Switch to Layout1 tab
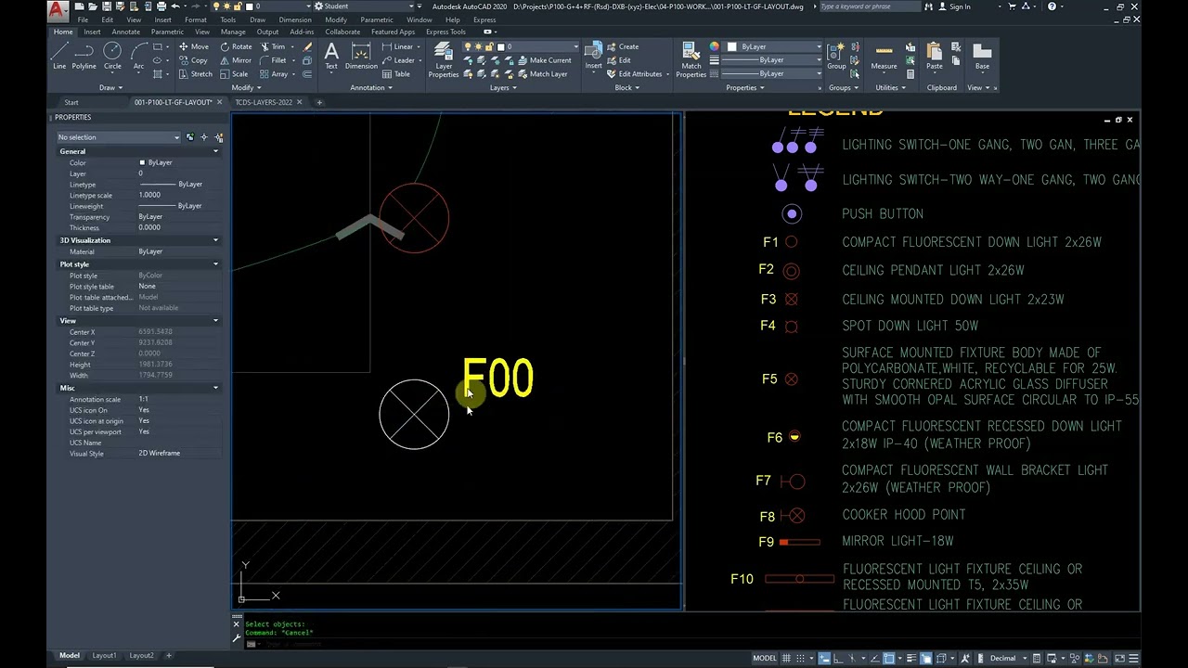 (104, 656)
